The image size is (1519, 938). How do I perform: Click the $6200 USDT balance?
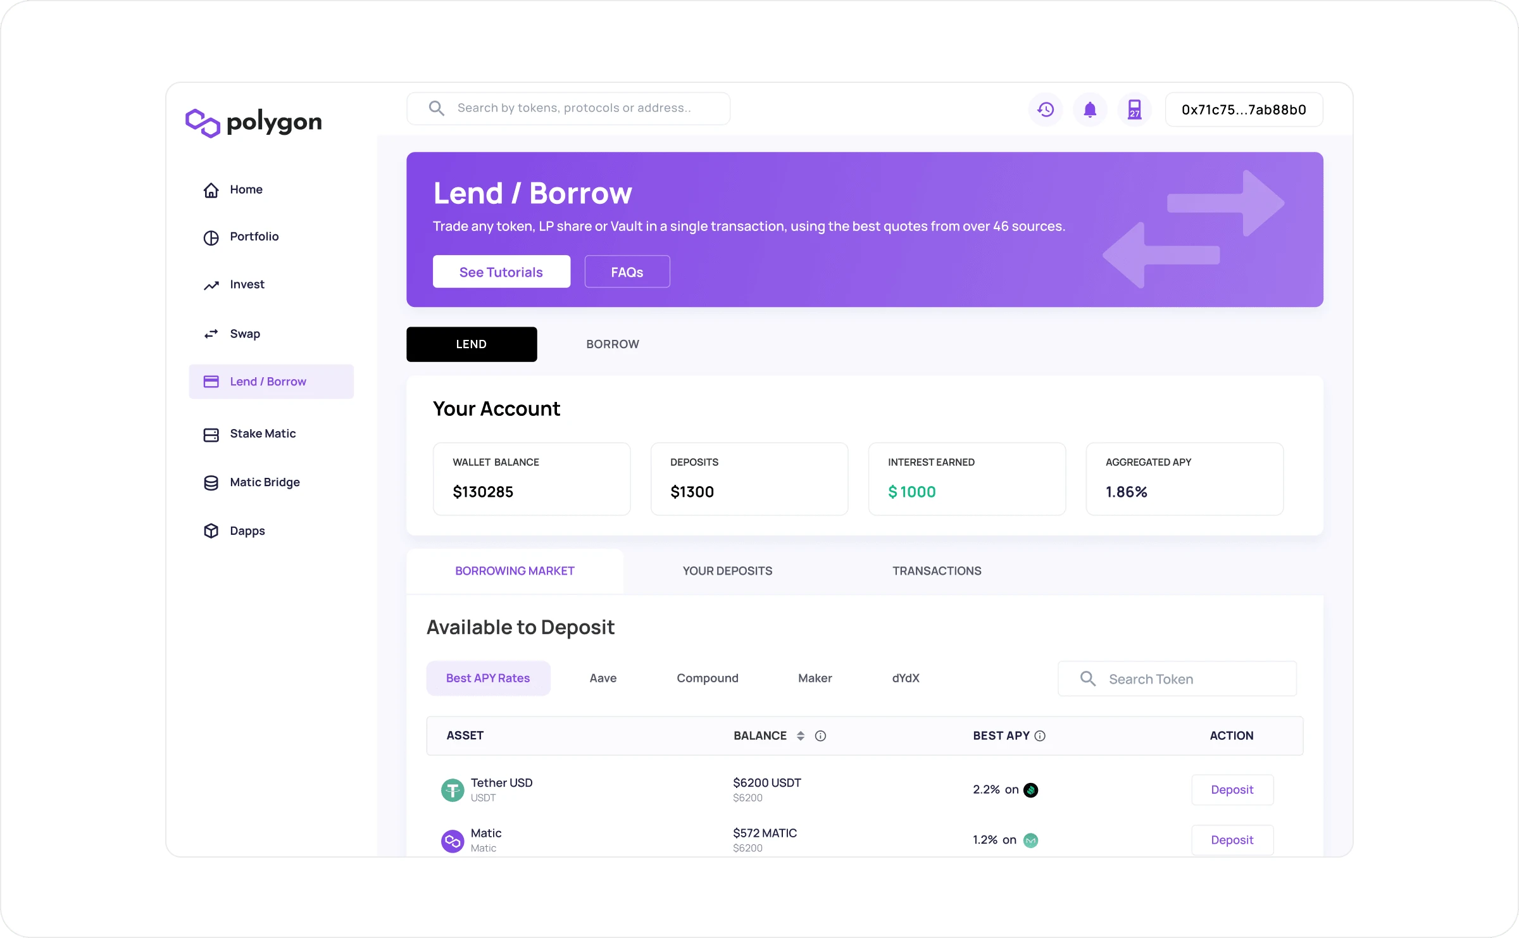[x=767, y=783]
